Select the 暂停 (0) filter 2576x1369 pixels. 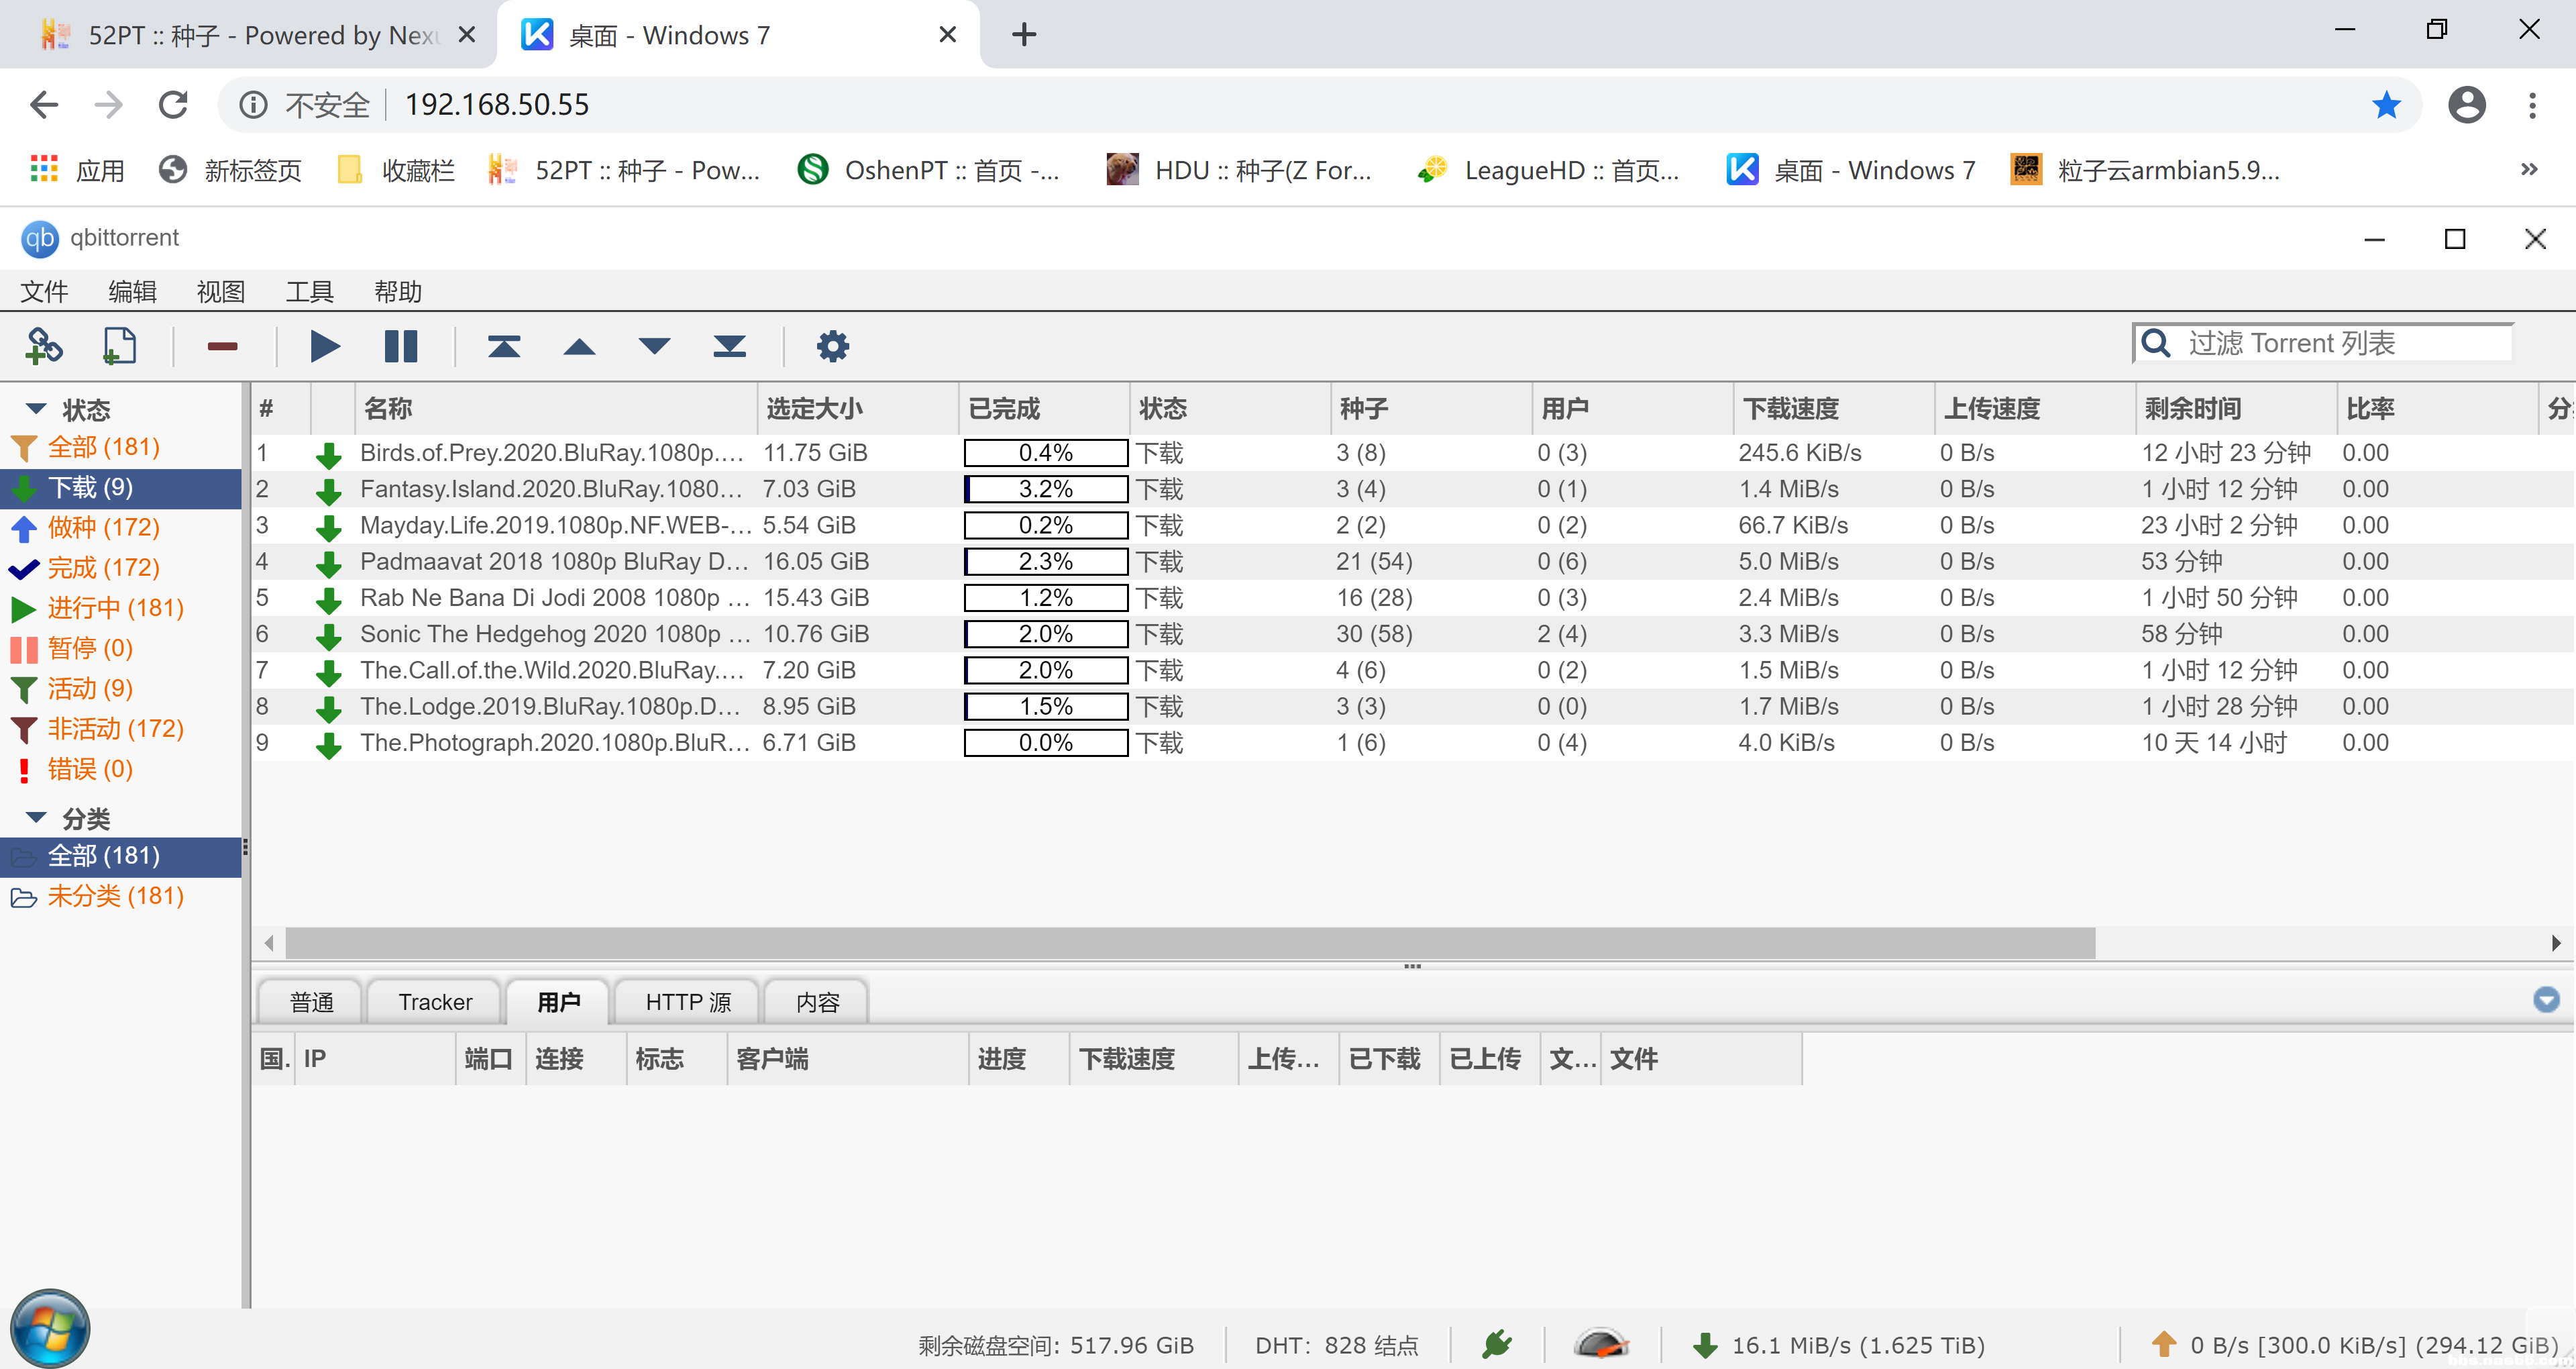(90, 648)
